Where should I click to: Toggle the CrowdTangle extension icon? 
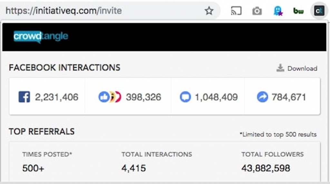click(319, 11)
